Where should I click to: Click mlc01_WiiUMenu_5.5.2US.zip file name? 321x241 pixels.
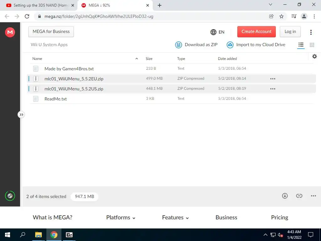(74, 89)
